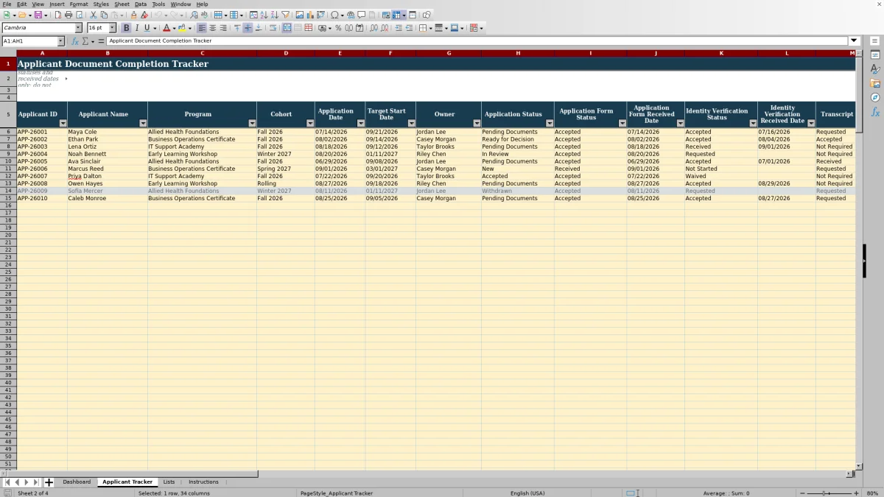The width and height of the screenshot is (884, 497).
Task: Toggle Center Vertically alignment button
Action: [x=248, y=28]
